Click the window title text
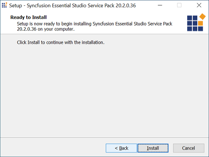 (x=72, y=5)
